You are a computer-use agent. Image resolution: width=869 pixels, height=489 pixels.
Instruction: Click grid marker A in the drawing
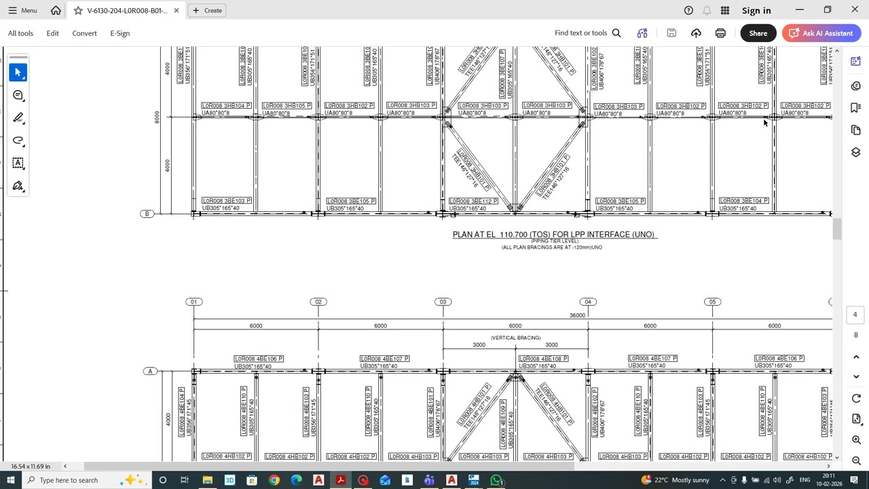(x=150, y=371)
